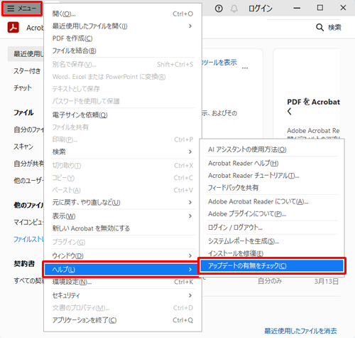Click アップデートの有無をチェック(C)
Image resolution: width=355 pixels, height=338 pixels.
pos(272,265)
